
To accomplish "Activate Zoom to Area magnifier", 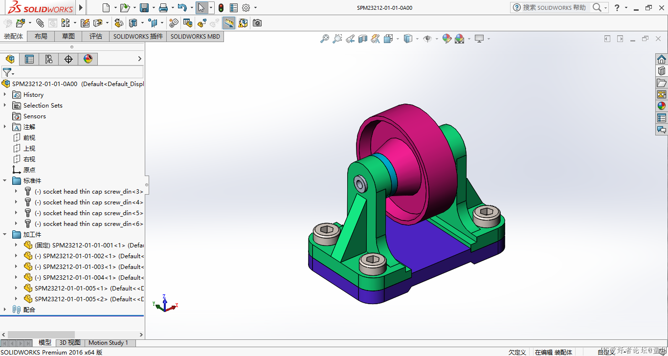I will click(x=337, y=39).
